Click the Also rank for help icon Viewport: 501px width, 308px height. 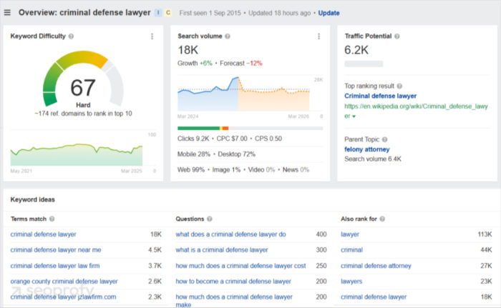(382, 219)
